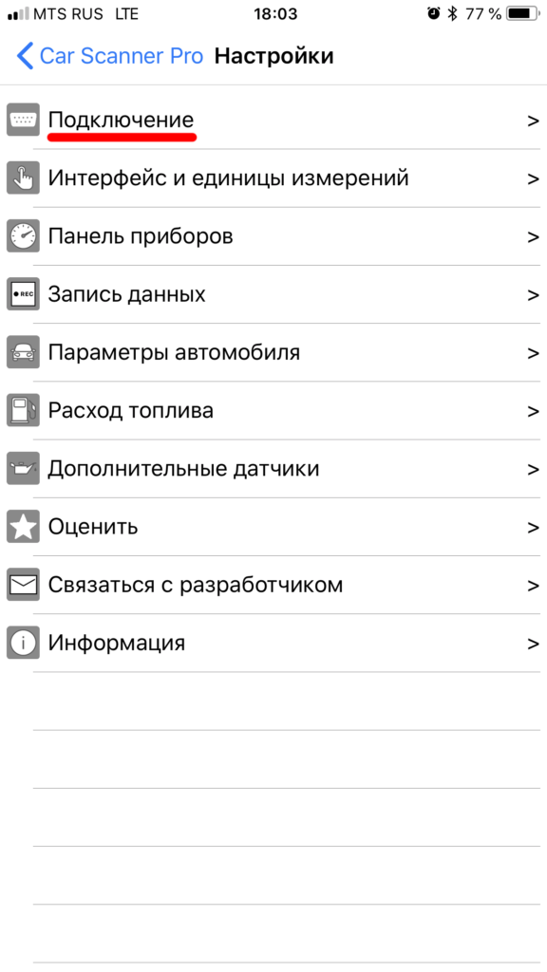Tap the speedometer icon beside Панель приборов
The width and height of the screenshot is (547, 972).
click(x=23, y=235)
